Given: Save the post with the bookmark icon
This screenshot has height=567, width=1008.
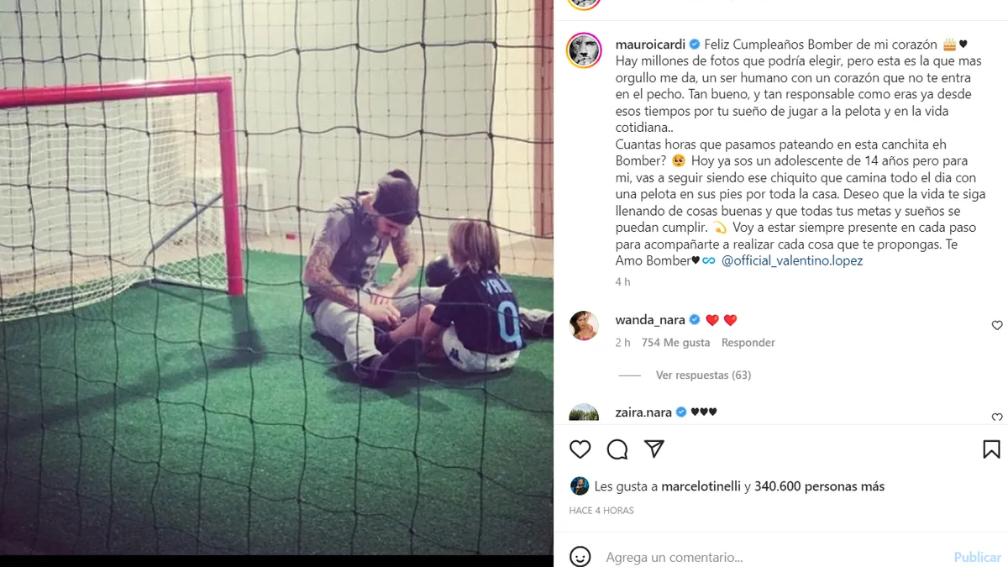Looking at the screenshot, I should [x=991, y=449].
